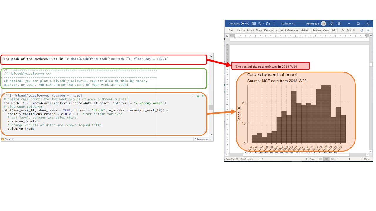The height and width of the screenshot is (211, 376).
Task: Expand the Quick Access Toolbar overflow chevrons
Action: pos(274,23)
